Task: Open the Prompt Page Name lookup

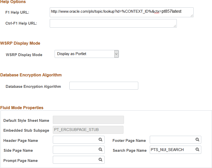Action: pos(100,160)
